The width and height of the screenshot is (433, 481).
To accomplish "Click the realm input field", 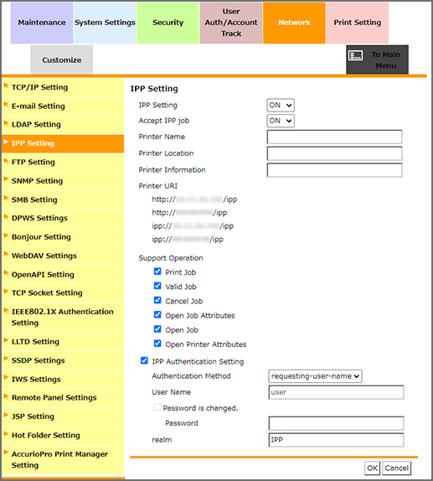I will click(336, 440).
